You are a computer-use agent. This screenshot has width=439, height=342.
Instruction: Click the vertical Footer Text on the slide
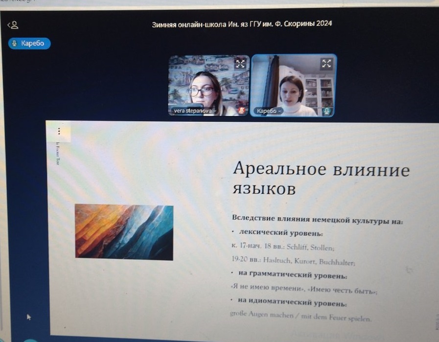(x=58, y=153)
